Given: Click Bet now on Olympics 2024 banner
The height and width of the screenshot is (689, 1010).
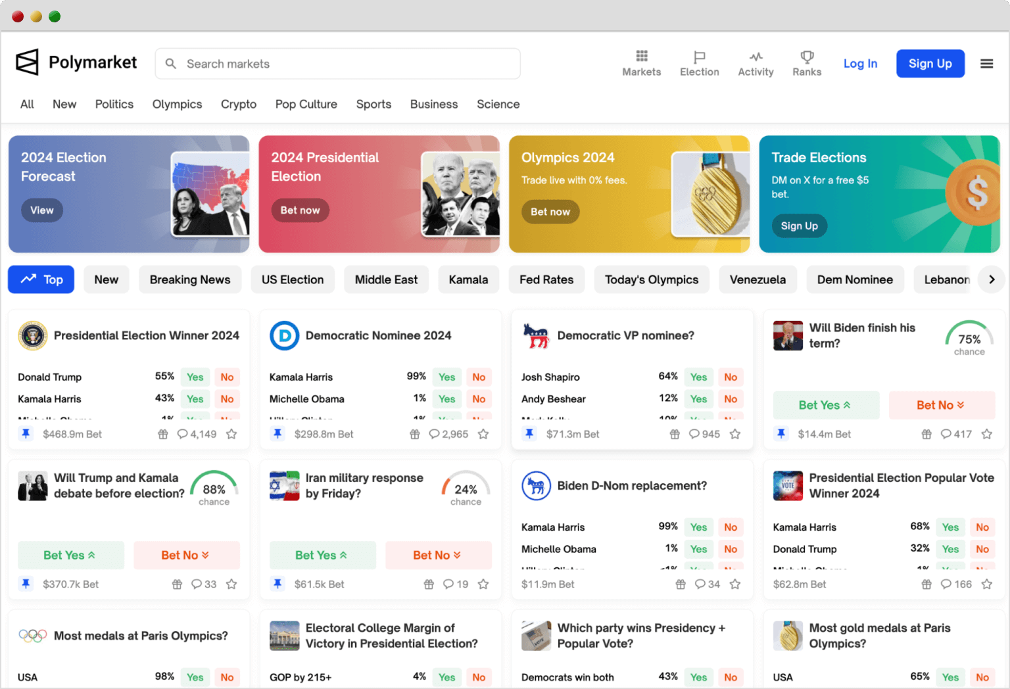Looking at the screenshot, I should [550, 212].
